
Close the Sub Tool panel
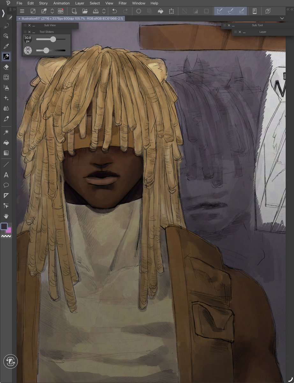point(229,25)
